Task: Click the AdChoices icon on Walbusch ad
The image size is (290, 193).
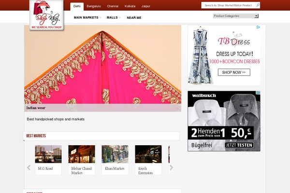Action: [258, 94]
